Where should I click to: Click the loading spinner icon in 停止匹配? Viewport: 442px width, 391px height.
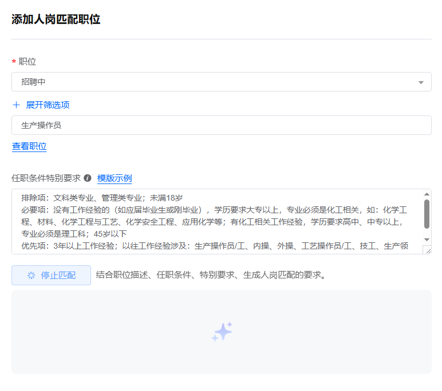pos(31,276)
